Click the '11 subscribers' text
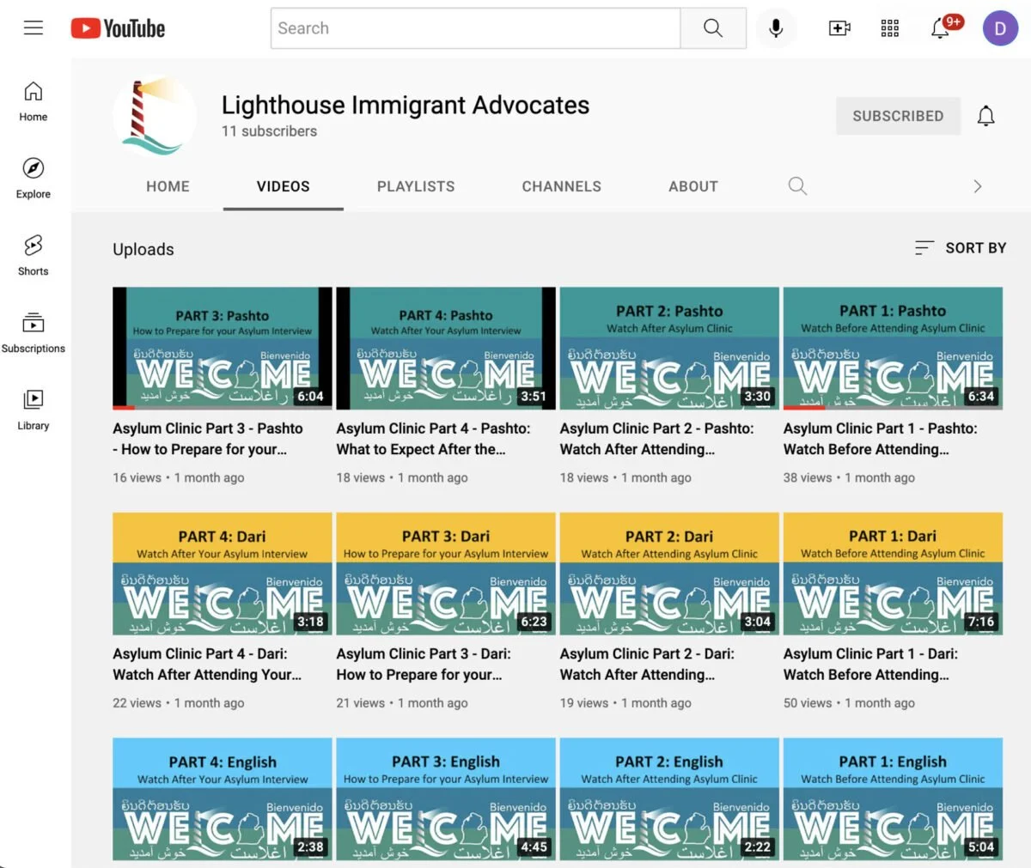The width and height of the screenshot is (1031, 868). click(x=269, y=131)
